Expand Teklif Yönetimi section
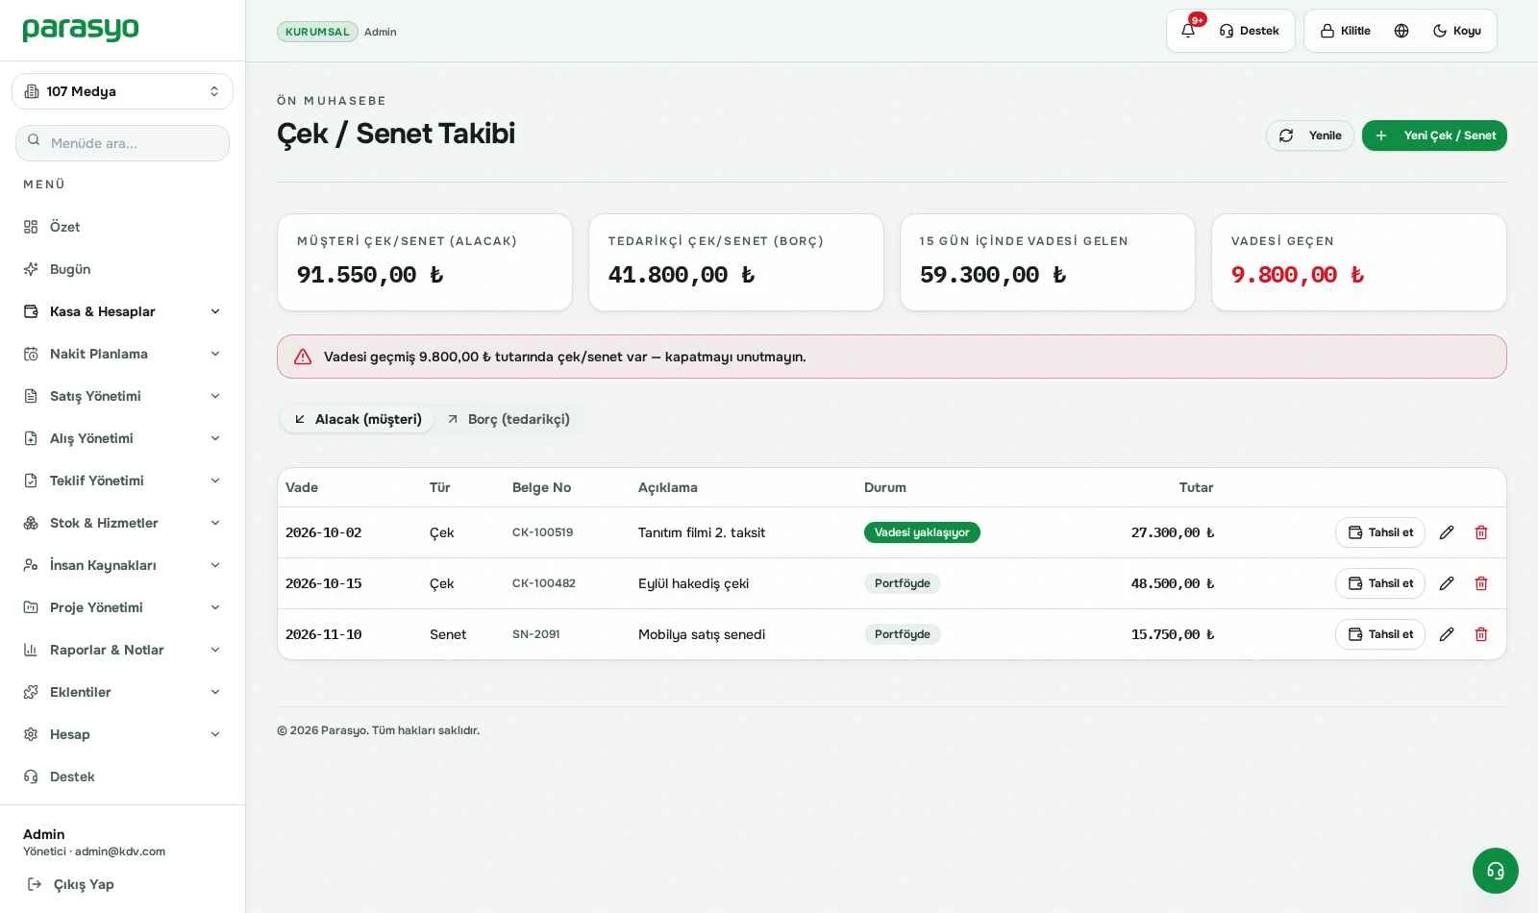This screenshot has height=913, width=1538. tap(123, 481)
